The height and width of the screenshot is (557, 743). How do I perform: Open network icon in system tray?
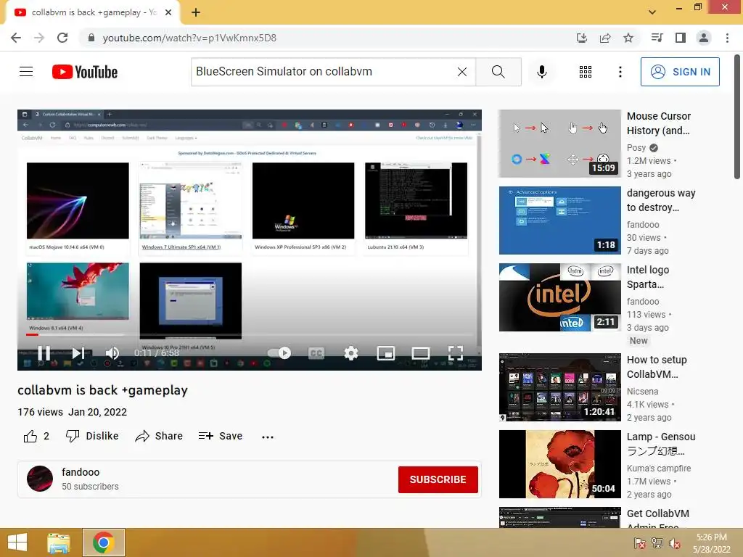tap(657, 542)
